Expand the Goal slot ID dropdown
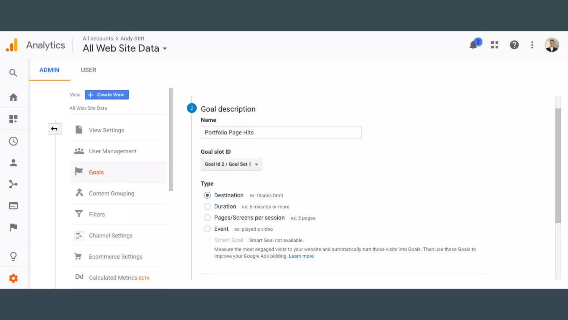Viewport: 568px width, 320px height. (231, 164)
